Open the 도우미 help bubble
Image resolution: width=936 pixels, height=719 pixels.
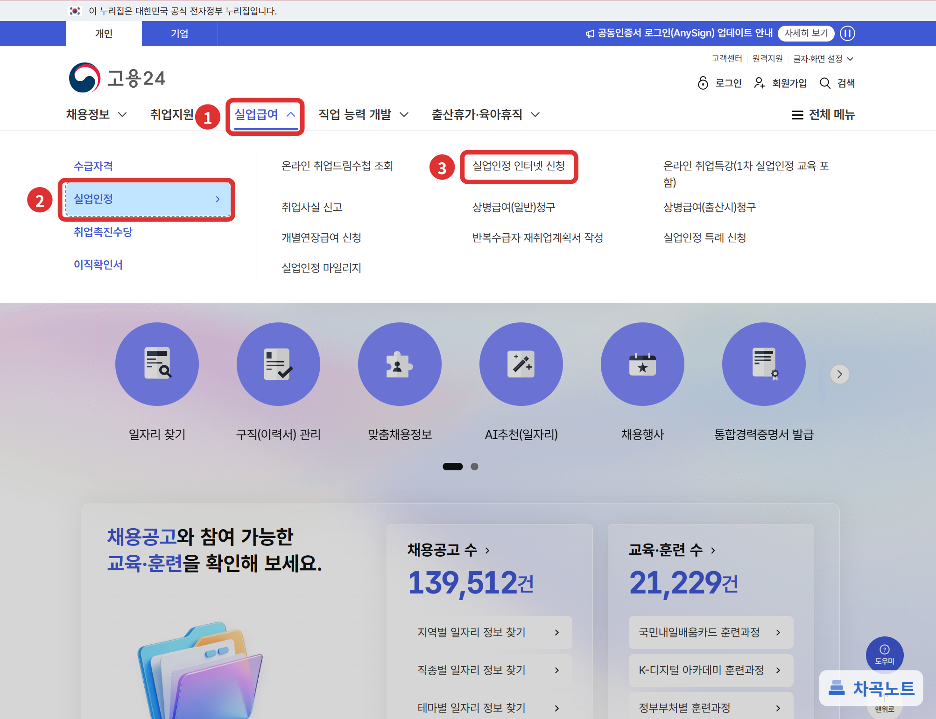884,655
